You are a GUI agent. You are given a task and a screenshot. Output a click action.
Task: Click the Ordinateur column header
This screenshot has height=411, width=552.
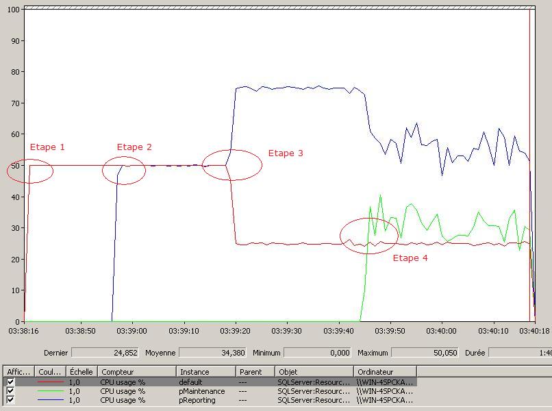[x=384, y=372]
